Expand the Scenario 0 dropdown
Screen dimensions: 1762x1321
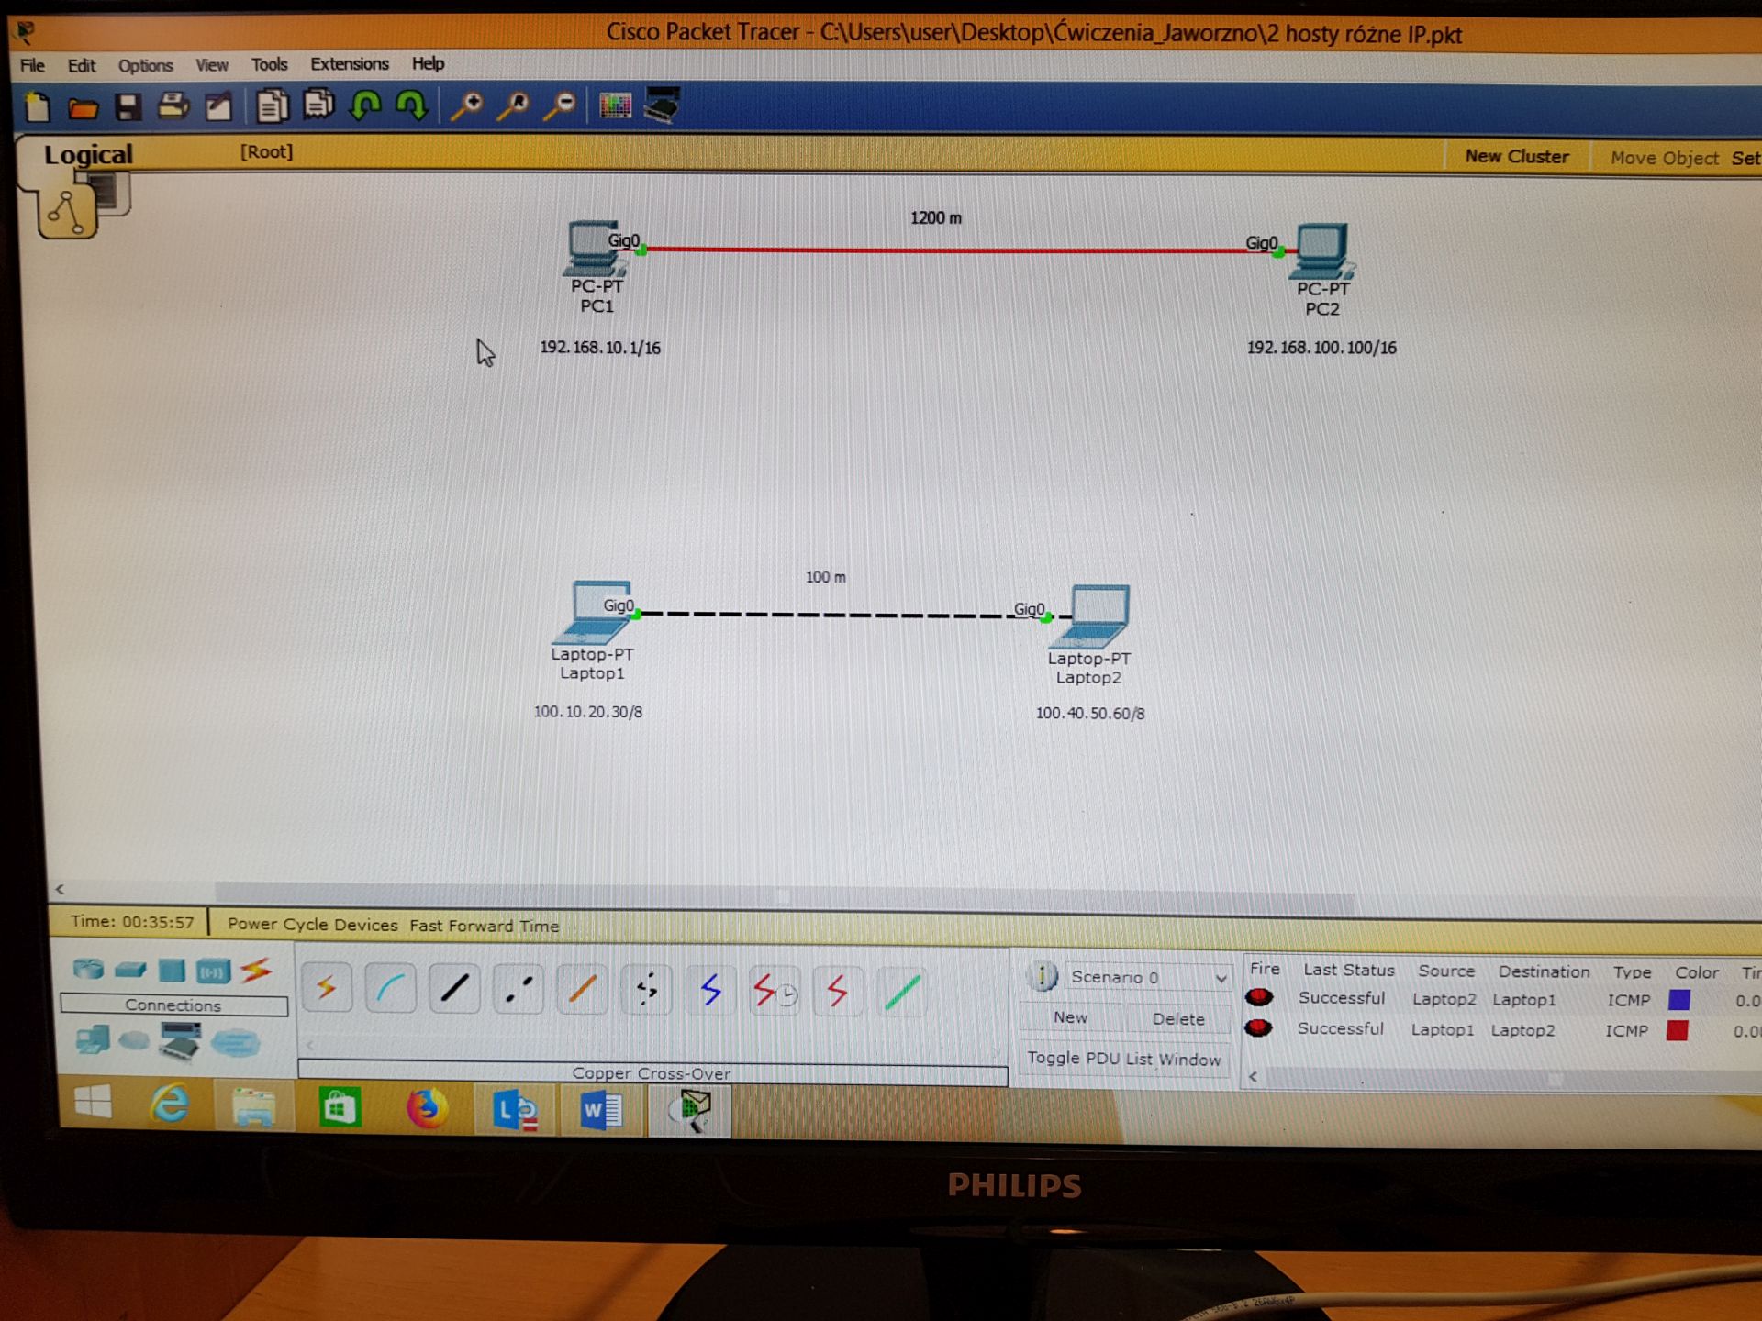(1221, 978)
